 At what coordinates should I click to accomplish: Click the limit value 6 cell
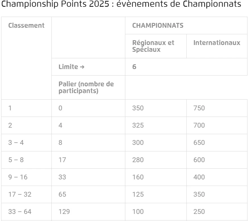[186, 67]
